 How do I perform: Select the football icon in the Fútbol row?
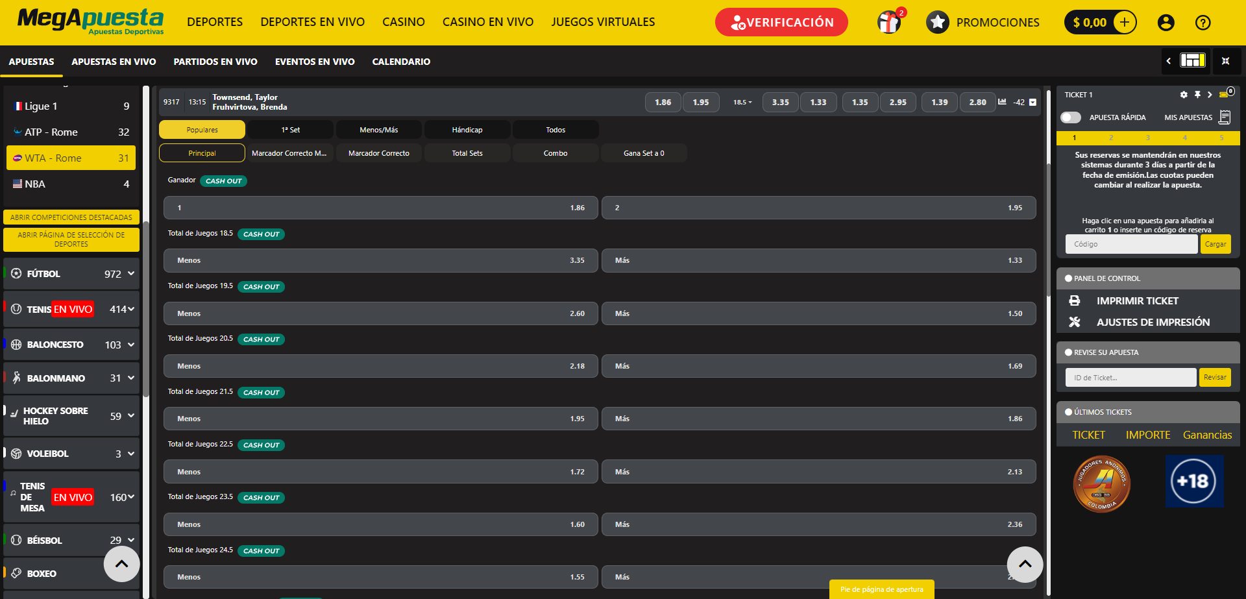tap(16, 274)
